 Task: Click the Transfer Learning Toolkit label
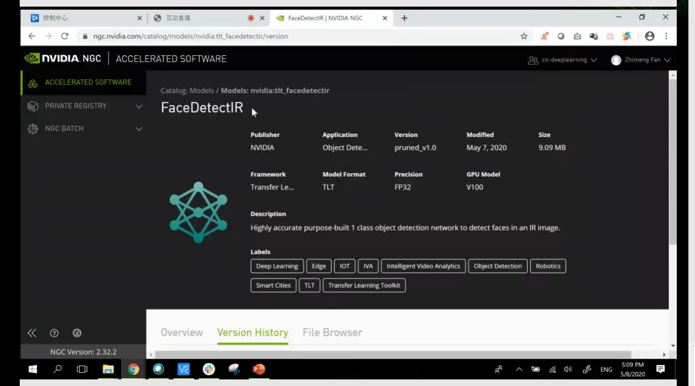364,285
